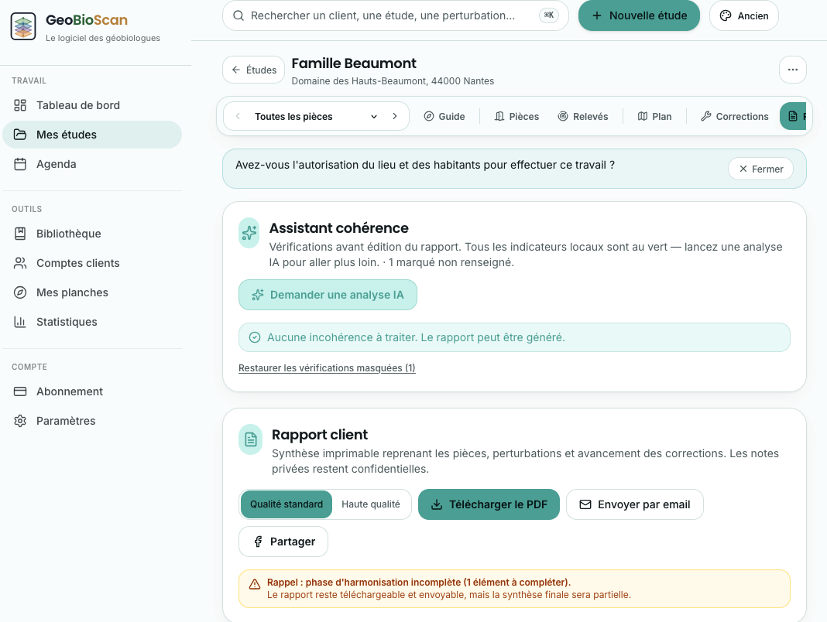The height and width of the screenshot is (622, 827).
Task: Go to previous room with left chevron
Action: click(238, 117)
